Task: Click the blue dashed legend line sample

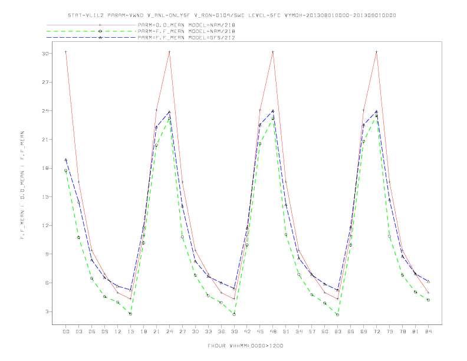Action: click(x=91, y=38)
